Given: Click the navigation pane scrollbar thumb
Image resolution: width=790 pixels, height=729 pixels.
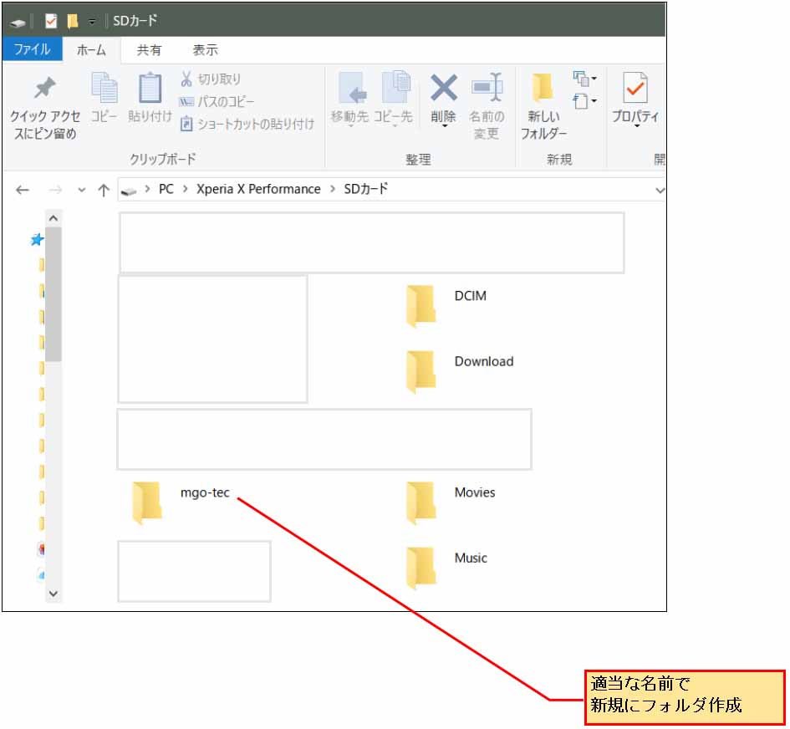Looking at the screenshot, I should pos(54,294).
